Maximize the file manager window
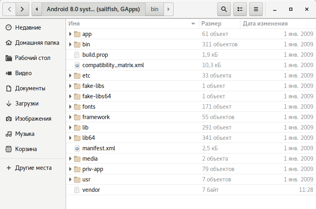This screenshot has width=316, height=209. (291, 9)
